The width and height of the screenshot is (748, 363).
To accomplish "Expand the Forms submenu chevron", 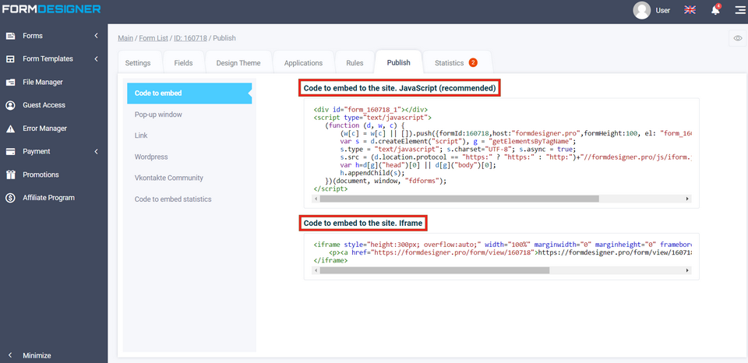I will click(96, 36).
